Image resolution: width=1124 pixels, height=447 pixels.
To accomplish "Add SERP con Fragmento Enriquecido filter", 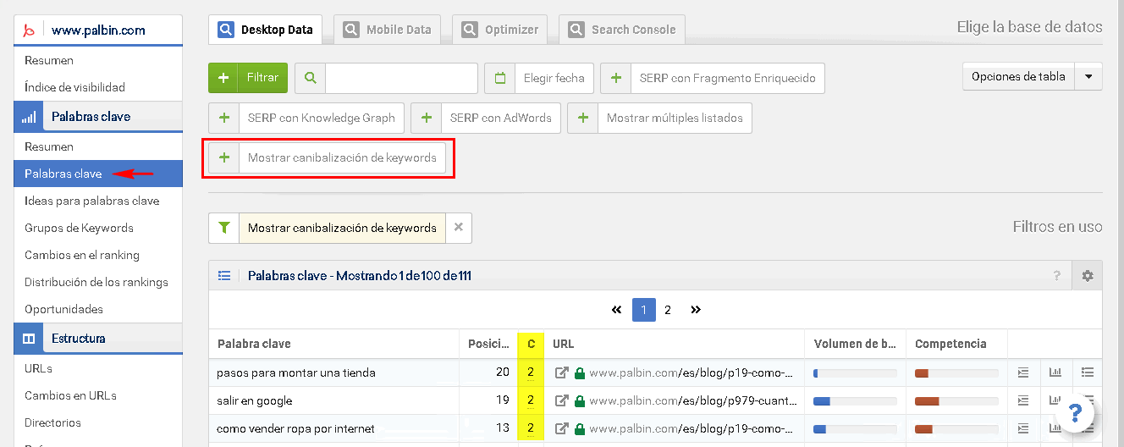I will pos(713,78).
